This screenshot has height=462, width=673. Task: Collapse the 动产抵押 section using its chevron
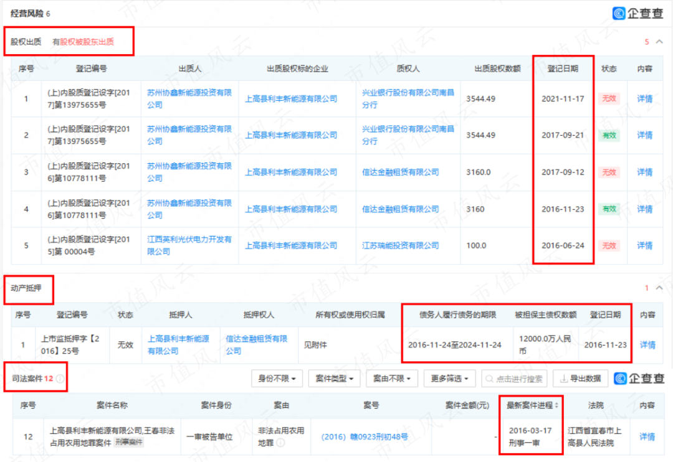pos(659,288)
